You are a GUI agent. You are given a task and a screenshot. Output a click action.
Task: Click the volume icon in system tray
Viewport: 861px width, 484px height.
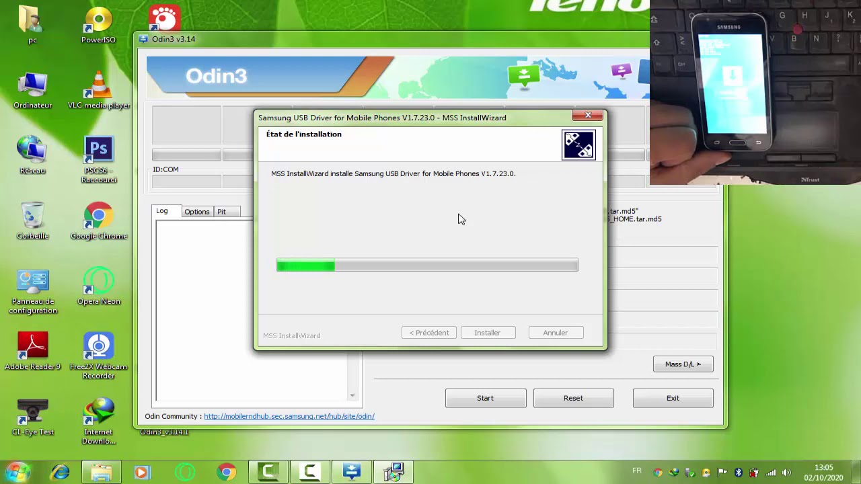pos(787,473)
